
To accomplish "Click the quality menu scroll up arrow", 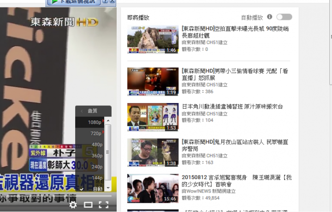I will [x=108, y=121].
